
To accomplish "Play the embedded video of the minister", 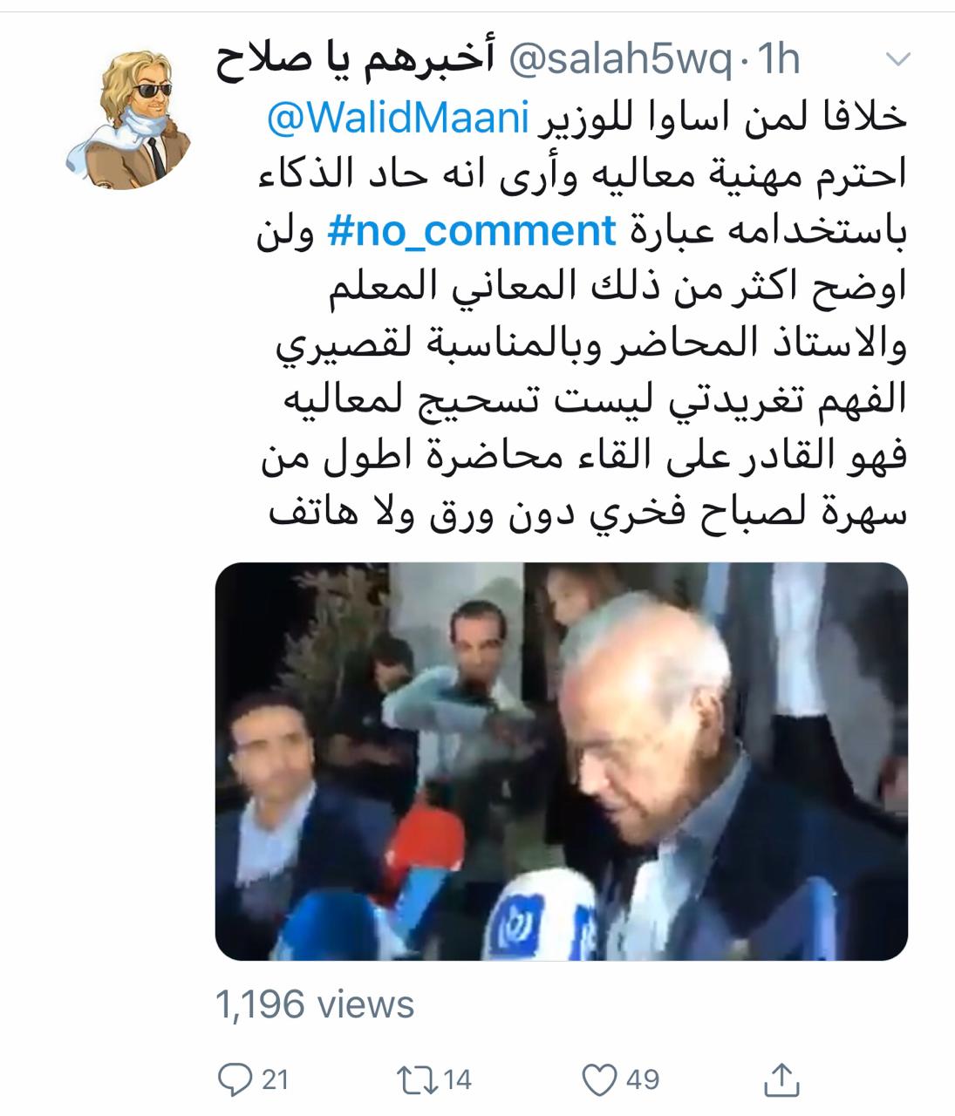I will (x=562, y=761).
